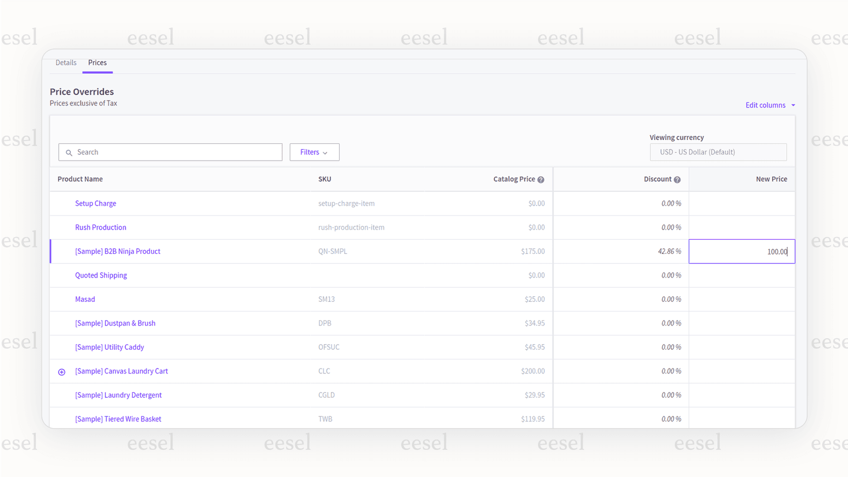Click the plus icon beside Canvas Laundry Cart
848x477 pixels.
coord(61,372)
